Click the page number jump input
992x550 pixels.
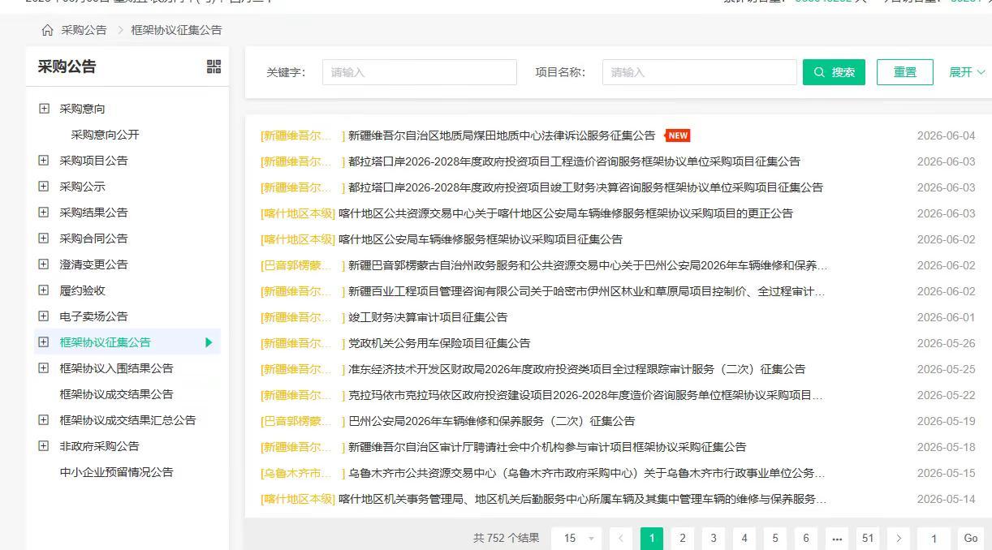(x=934, y=538)
